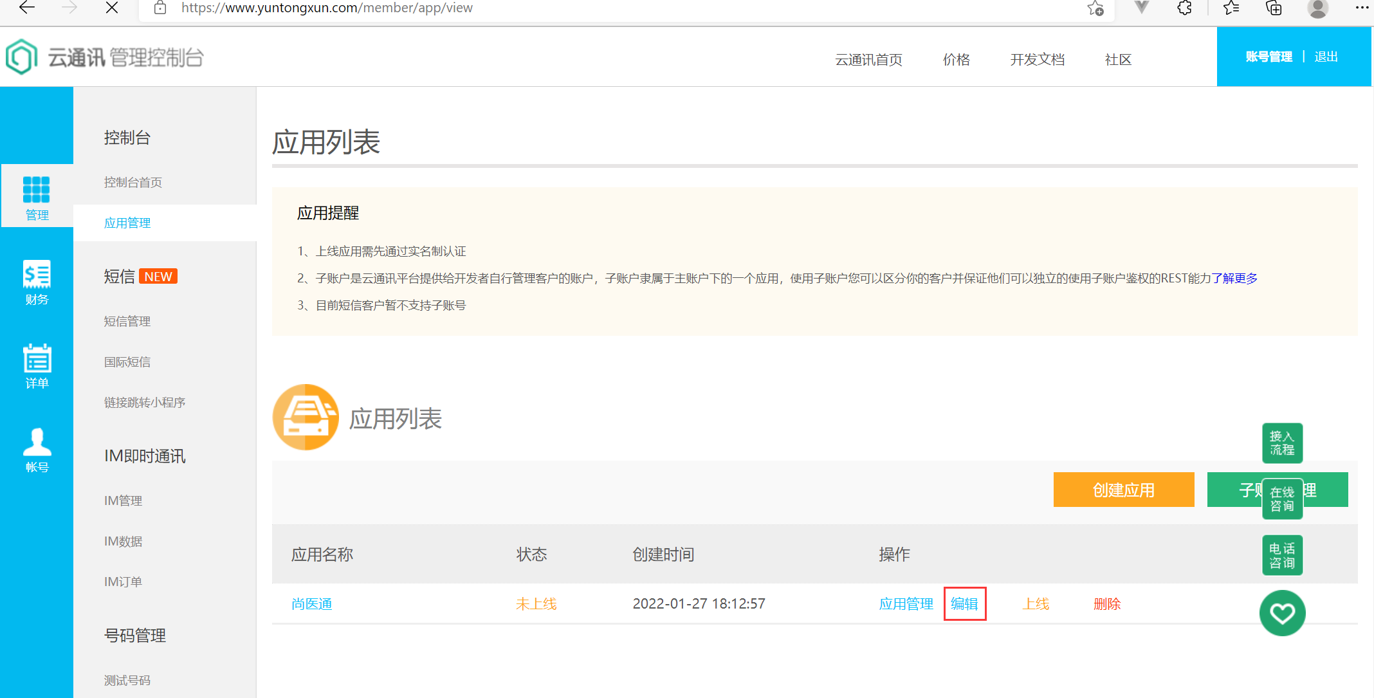Open the 在线咨询 floating widget
The width and height of the screenshot is (1374, 698).
coord(1282,499)
